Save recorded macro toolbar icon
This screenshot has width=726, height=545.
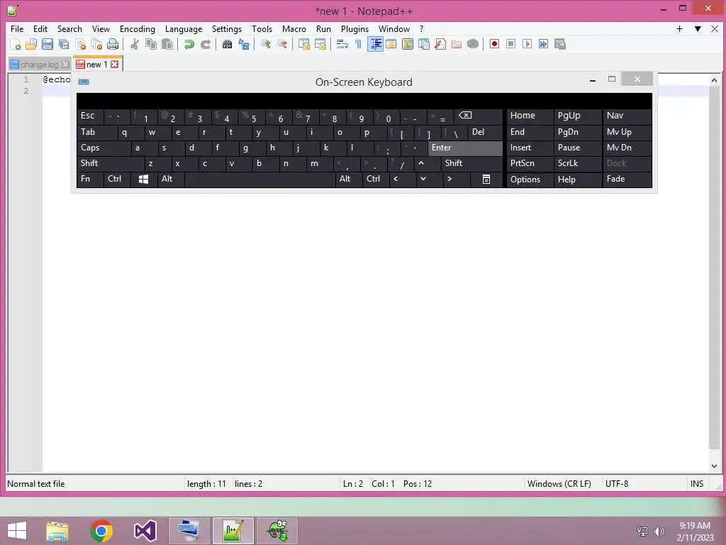tap(560, 44)
